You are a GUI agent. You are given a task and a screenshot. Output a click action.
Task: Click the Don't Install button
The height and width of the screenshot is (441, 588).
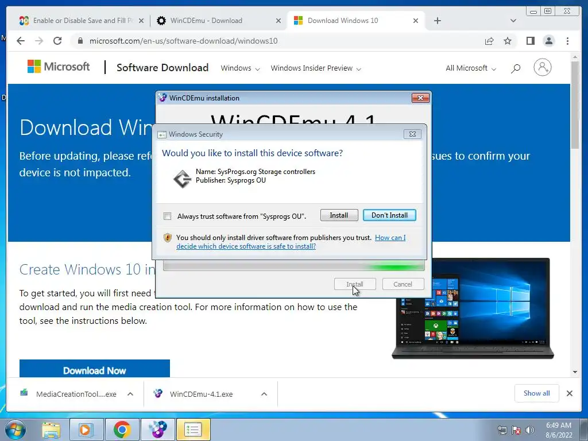pyautogui.click(x=389, y=215)
